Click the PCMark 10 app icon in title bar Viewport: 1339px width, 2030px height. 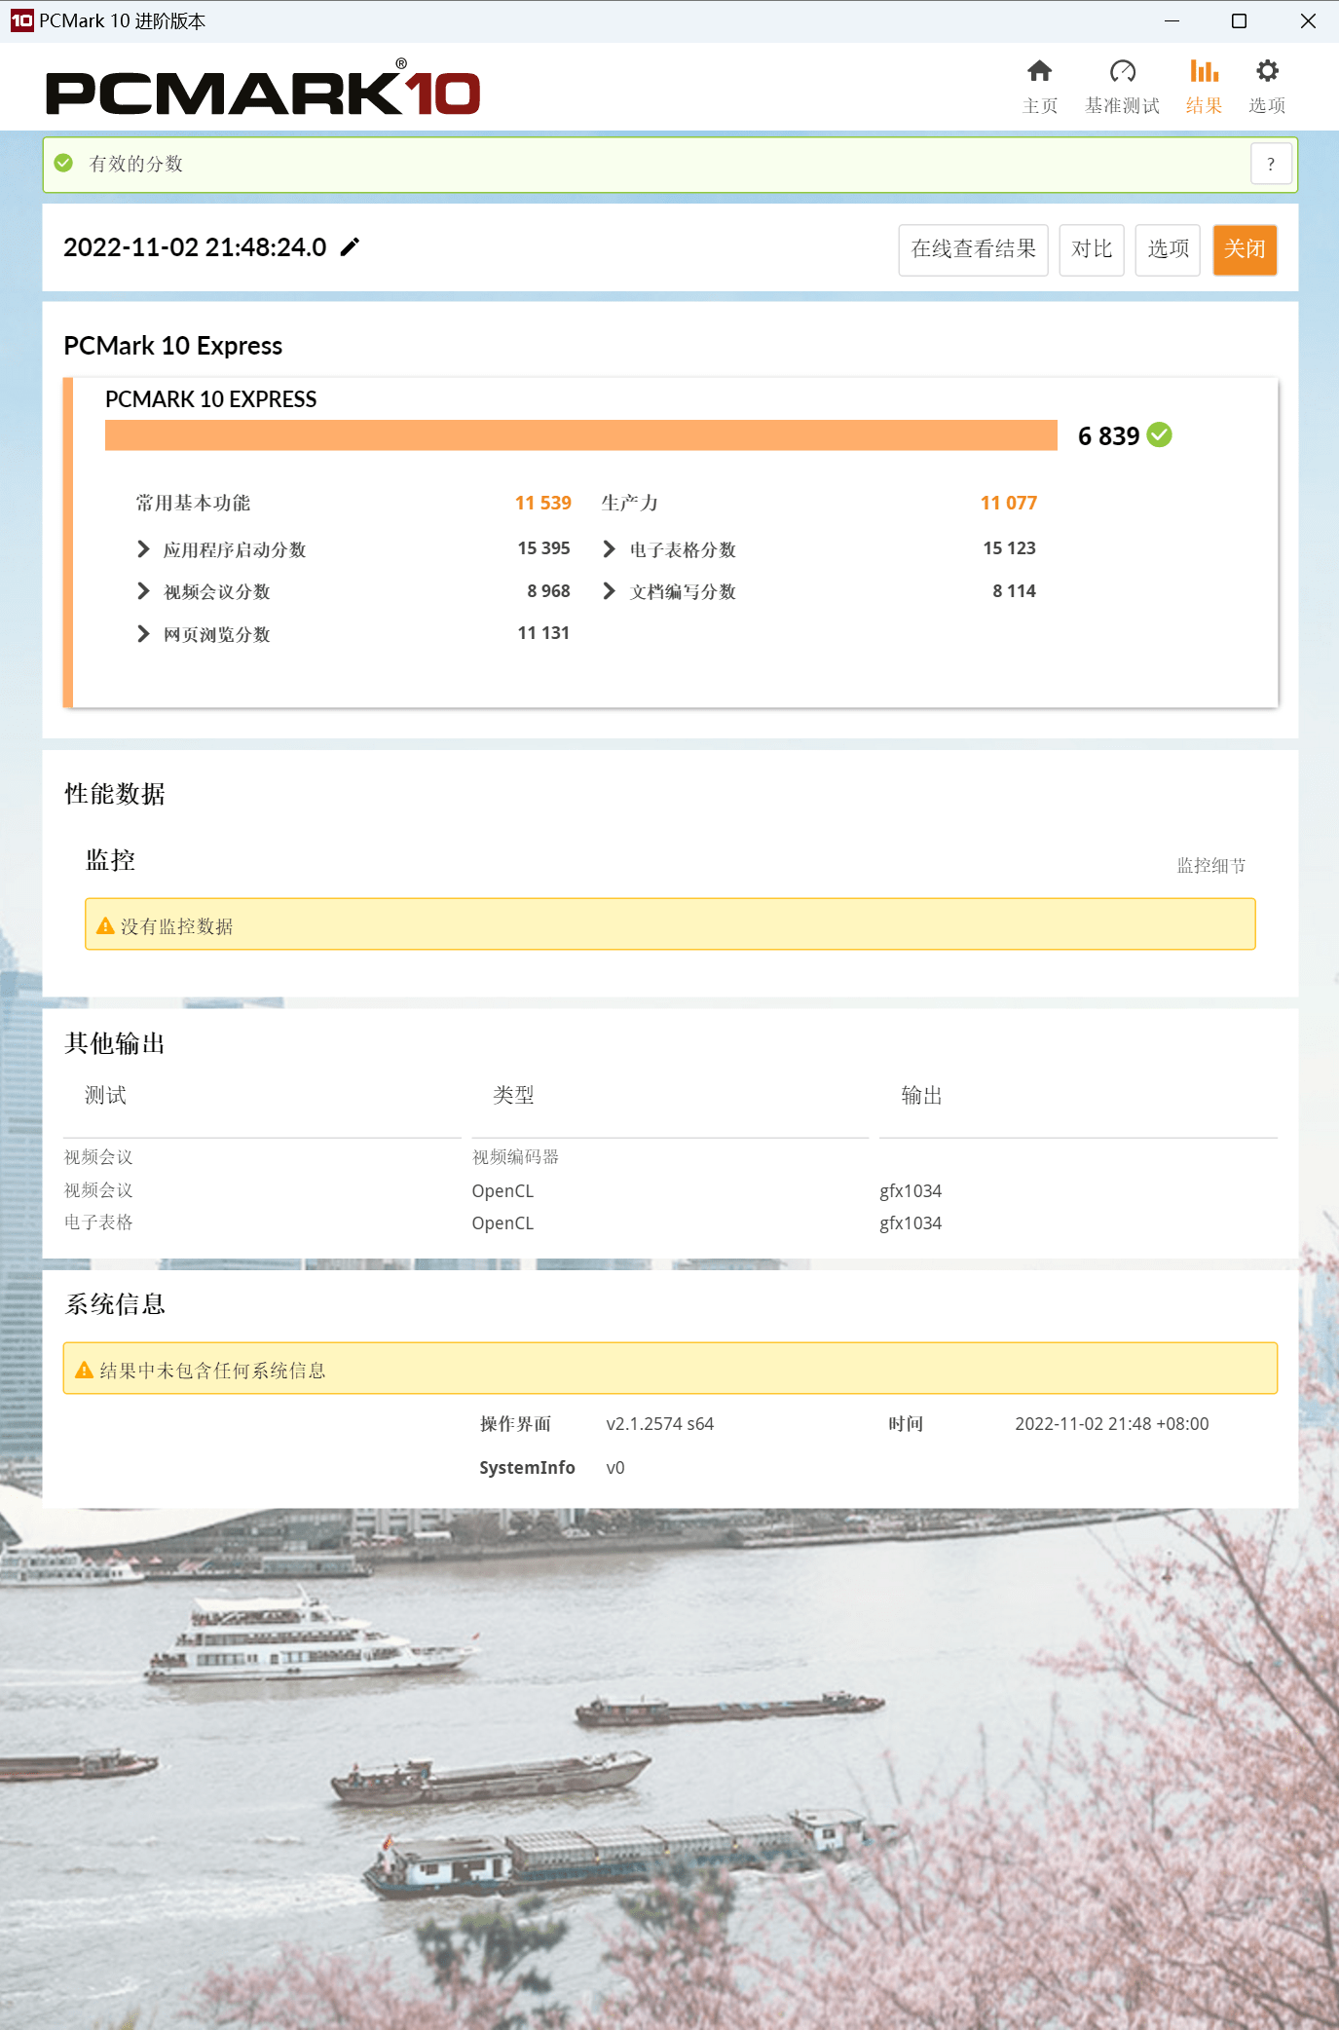click(21, 20)
